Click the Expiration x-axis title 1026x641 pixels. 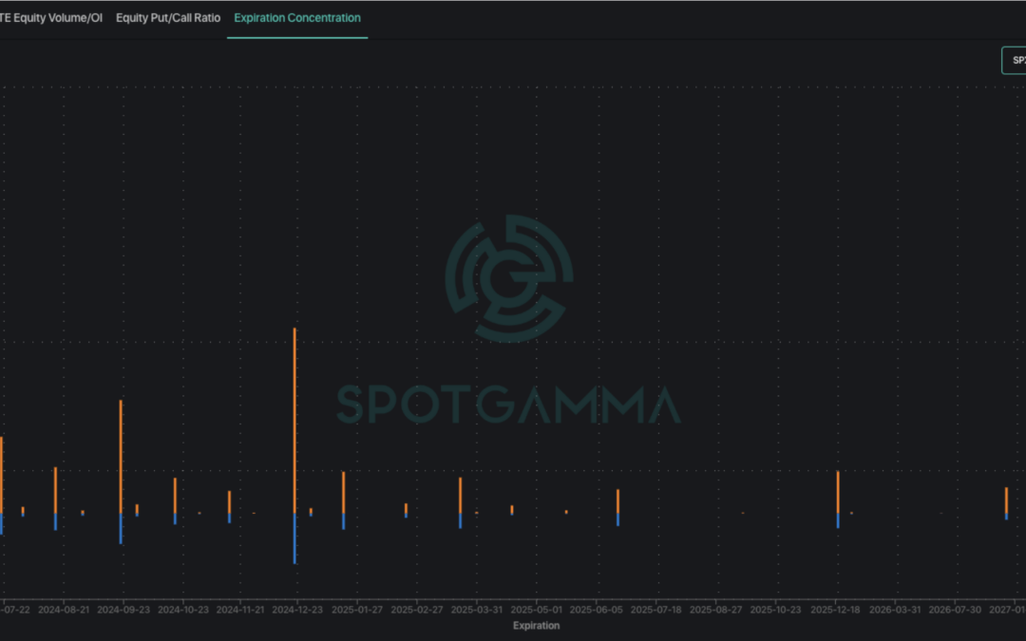tap(536, 626)
